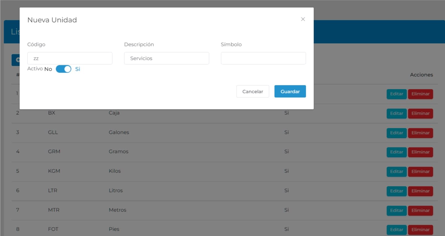Edit the Gramos row

pyautogui.click(x=396, y=152)
